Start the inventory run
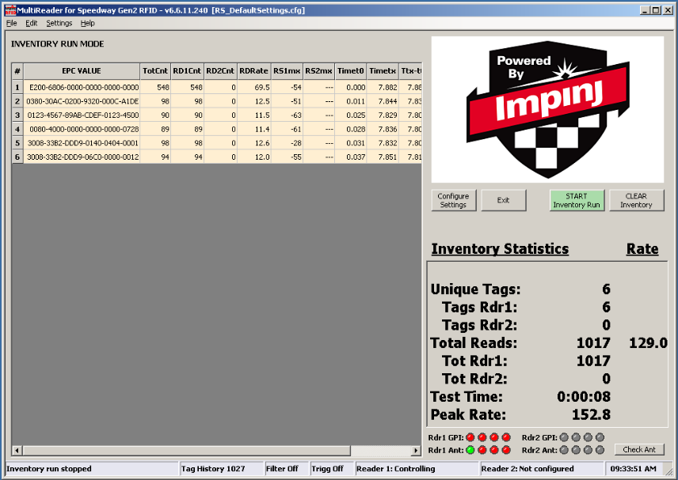678x480 pixels. coord(577,200)
